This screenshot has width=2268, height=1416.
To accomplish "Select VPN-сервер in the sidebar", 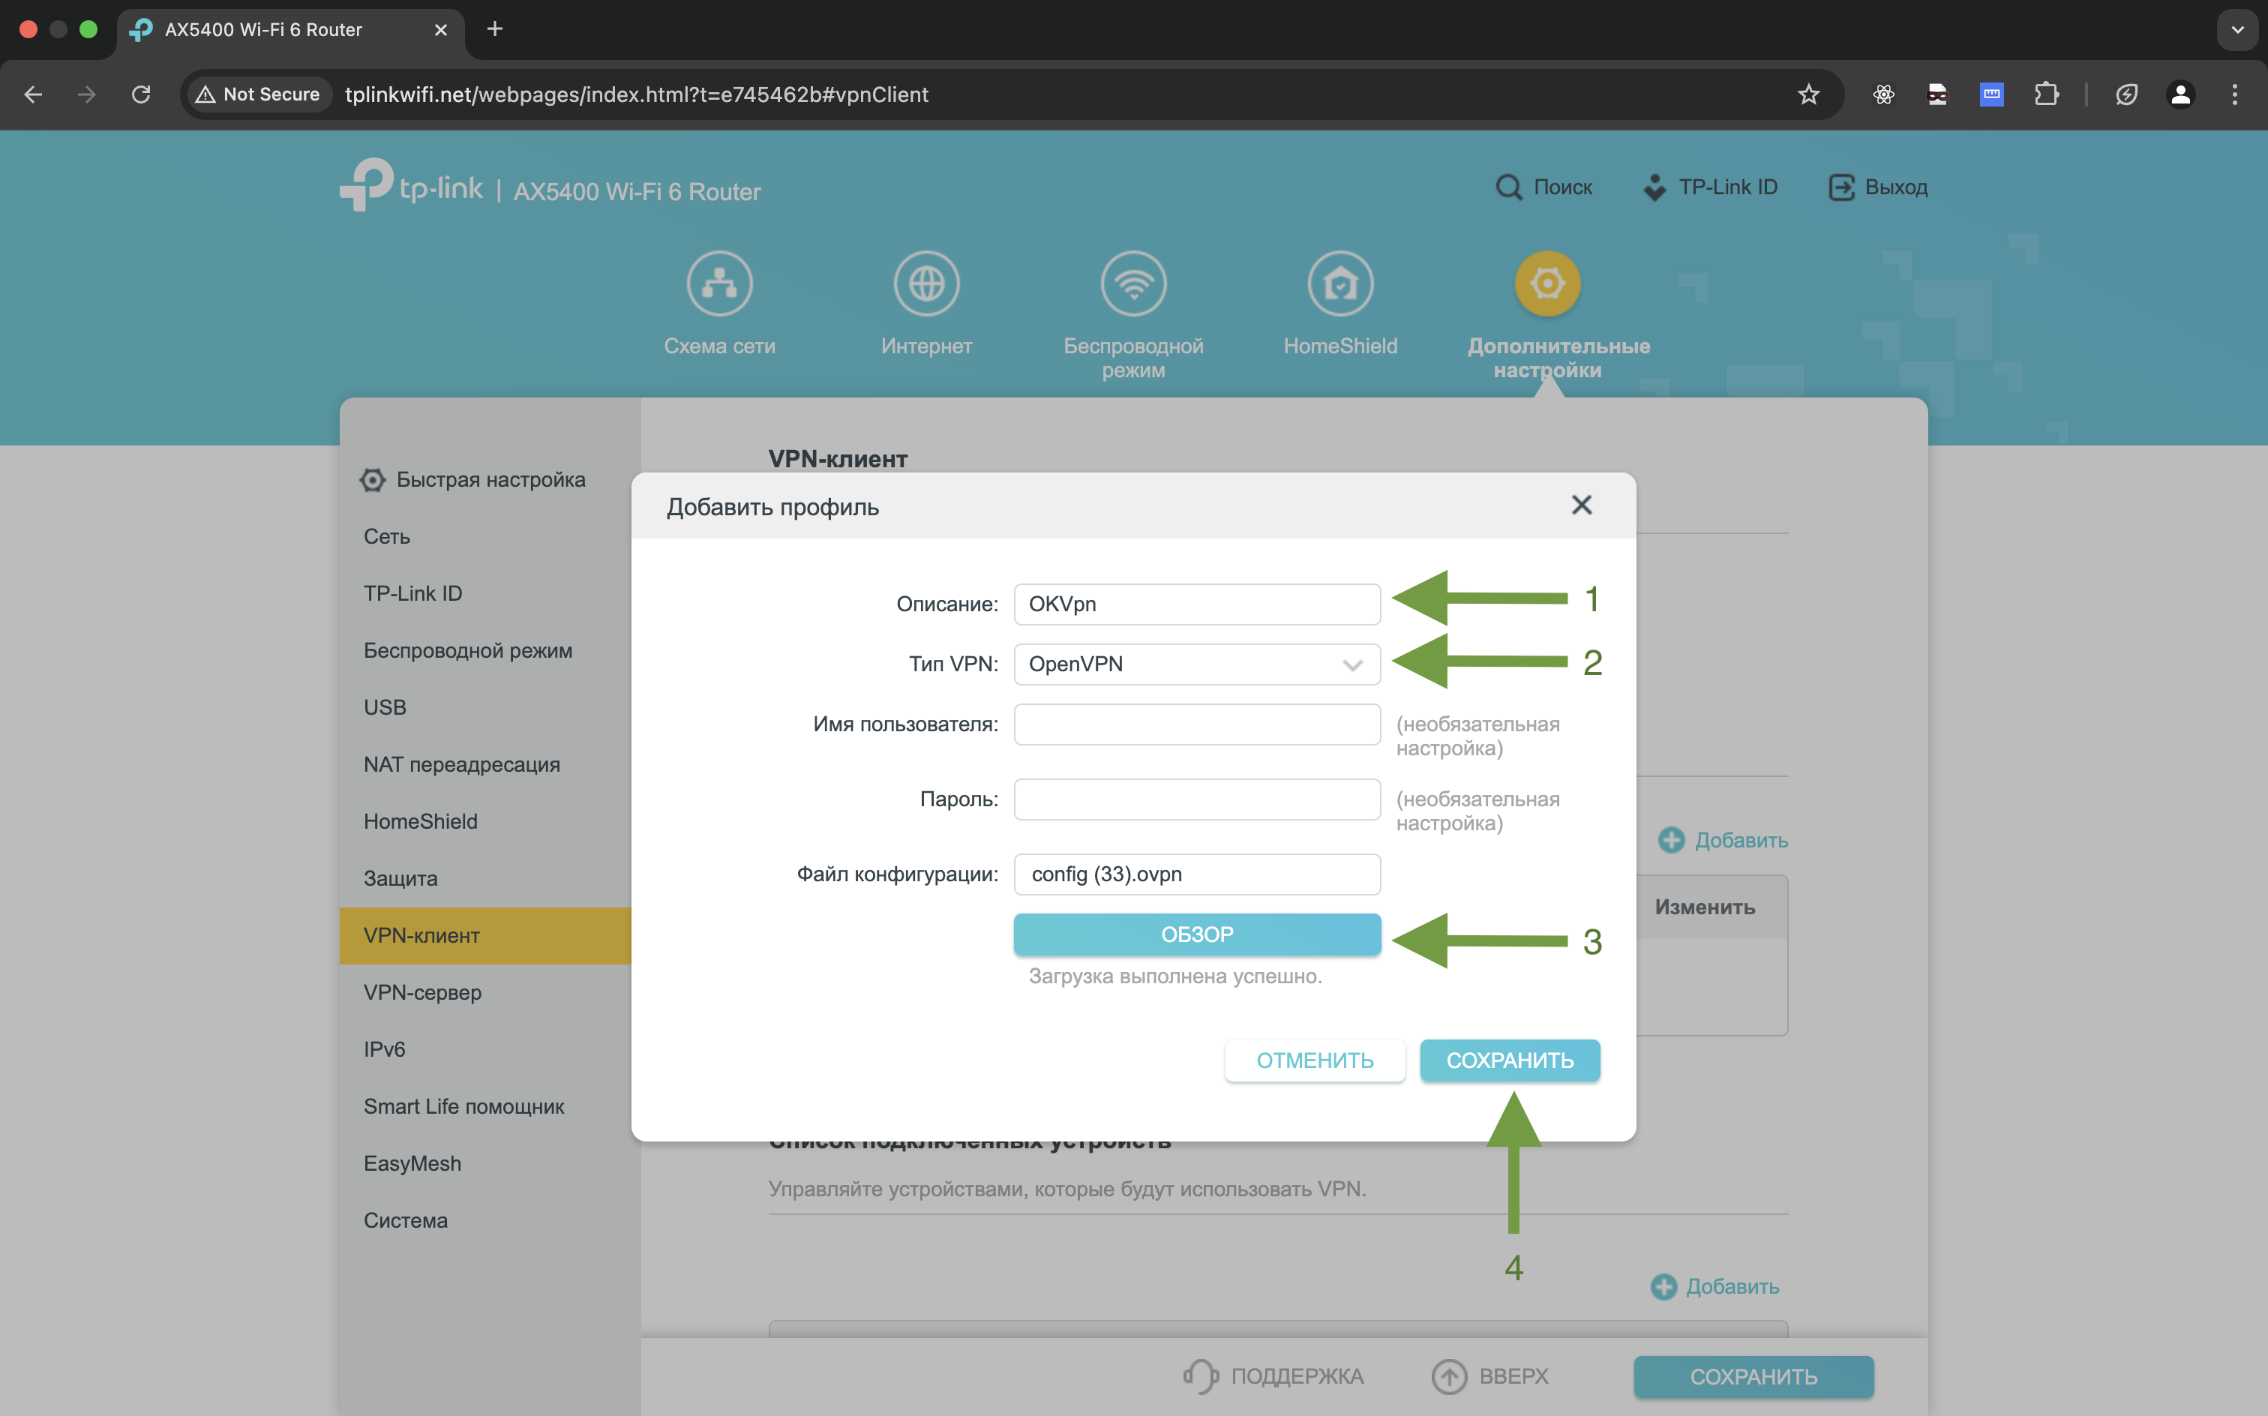I will pos(422,993).
